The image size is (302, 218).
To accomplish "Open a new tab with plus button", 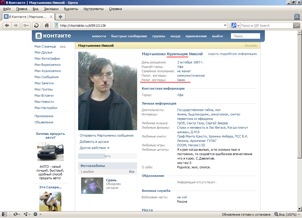I will [x=60, y=16].
